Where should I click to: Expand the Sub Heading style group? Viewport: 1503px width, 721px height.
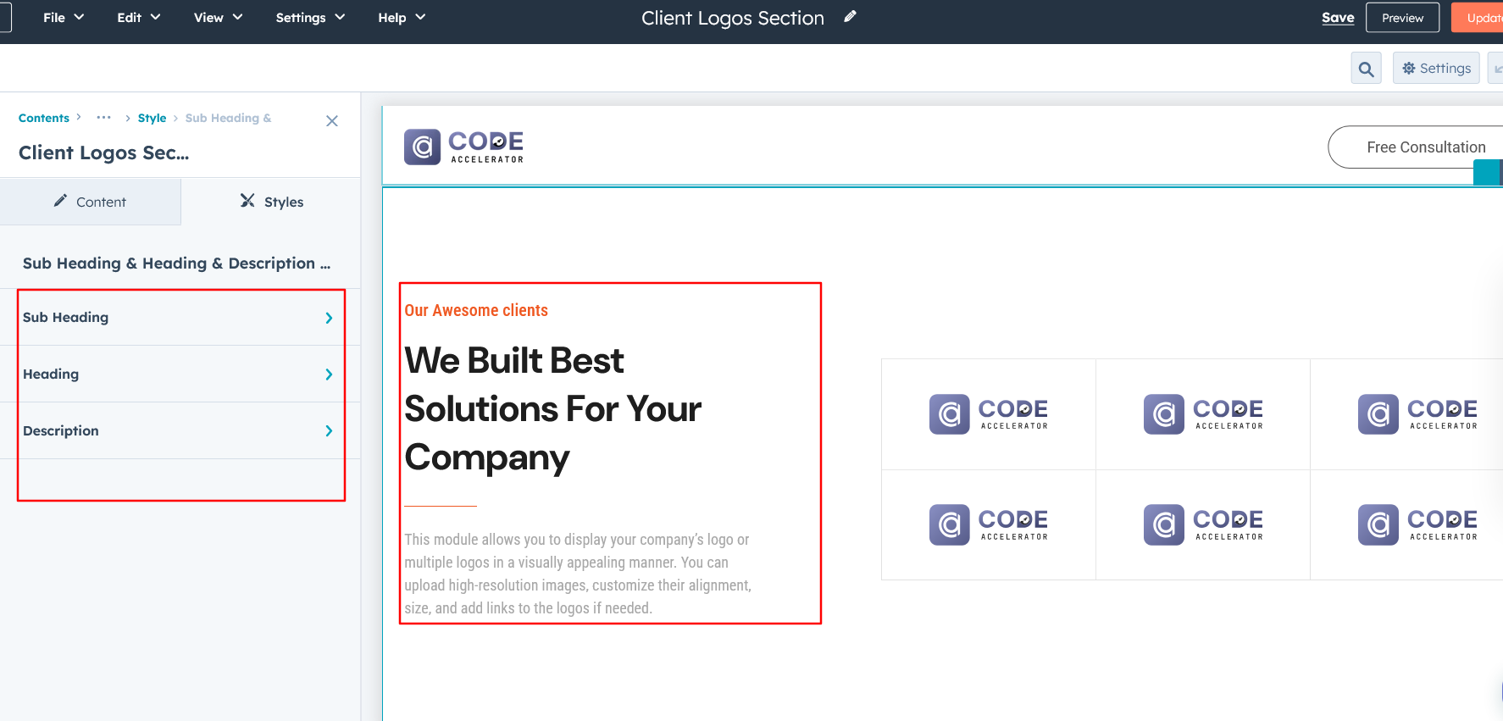coord(180,318)
